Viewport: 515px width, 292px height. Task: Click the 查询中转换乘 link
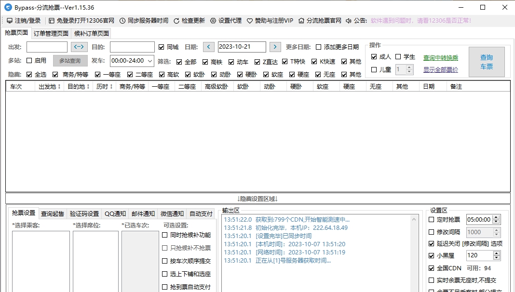(441, 58)
